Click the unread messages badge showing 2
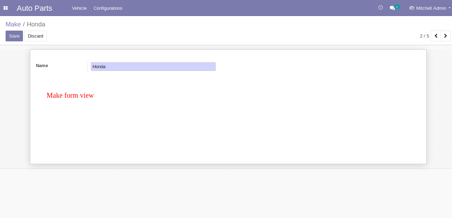452x218 pixels. click(397, 7)
